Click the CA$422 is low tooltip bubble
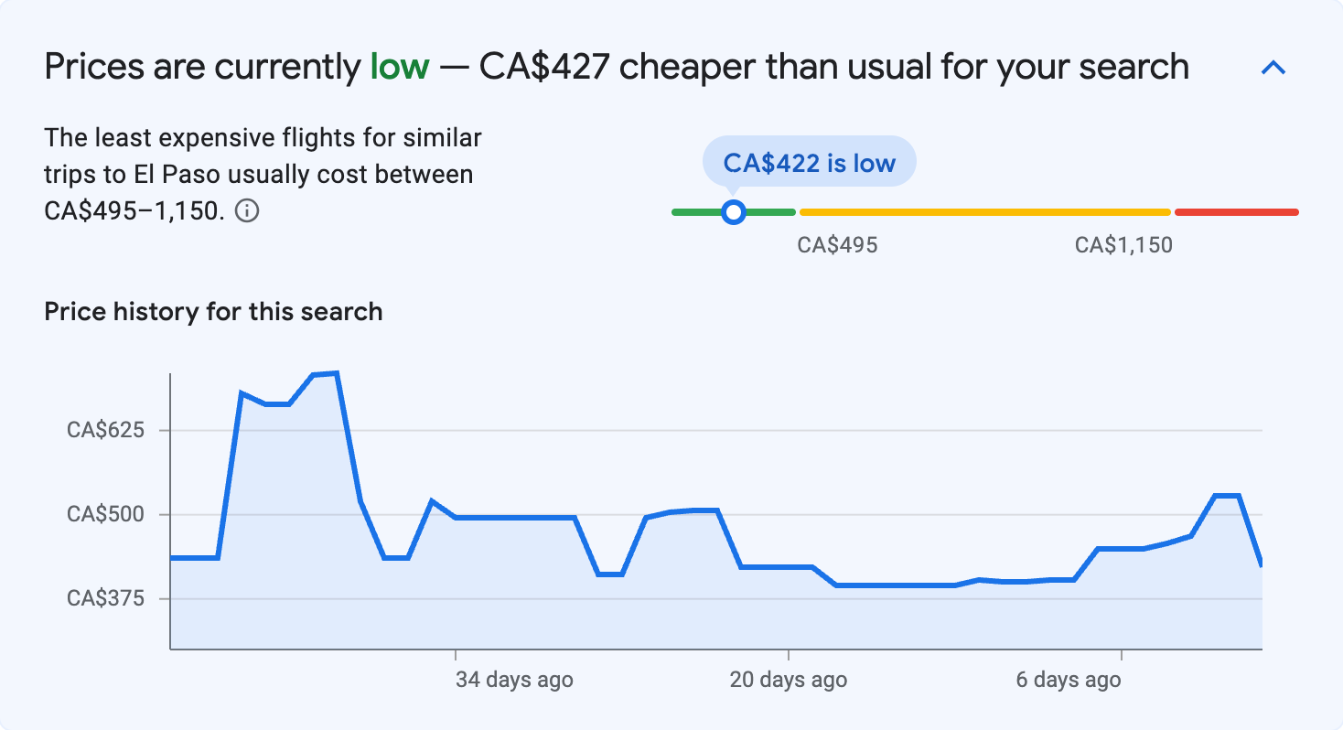 point(809,161)
